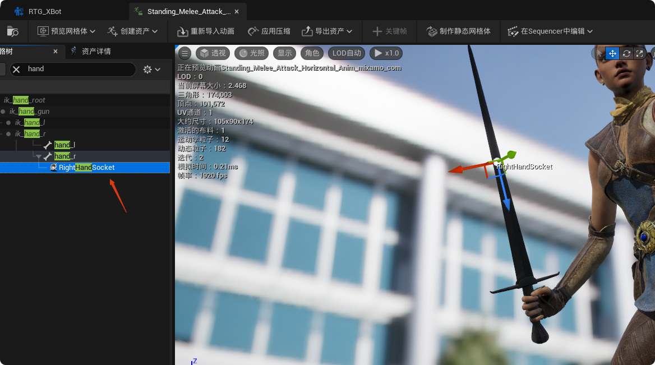Open the LOD自动 menu

[x=347, y=53]
